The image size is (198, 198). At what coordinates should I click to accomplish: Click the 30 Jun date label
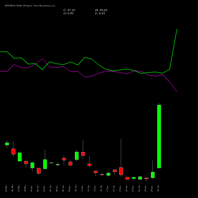158,188
